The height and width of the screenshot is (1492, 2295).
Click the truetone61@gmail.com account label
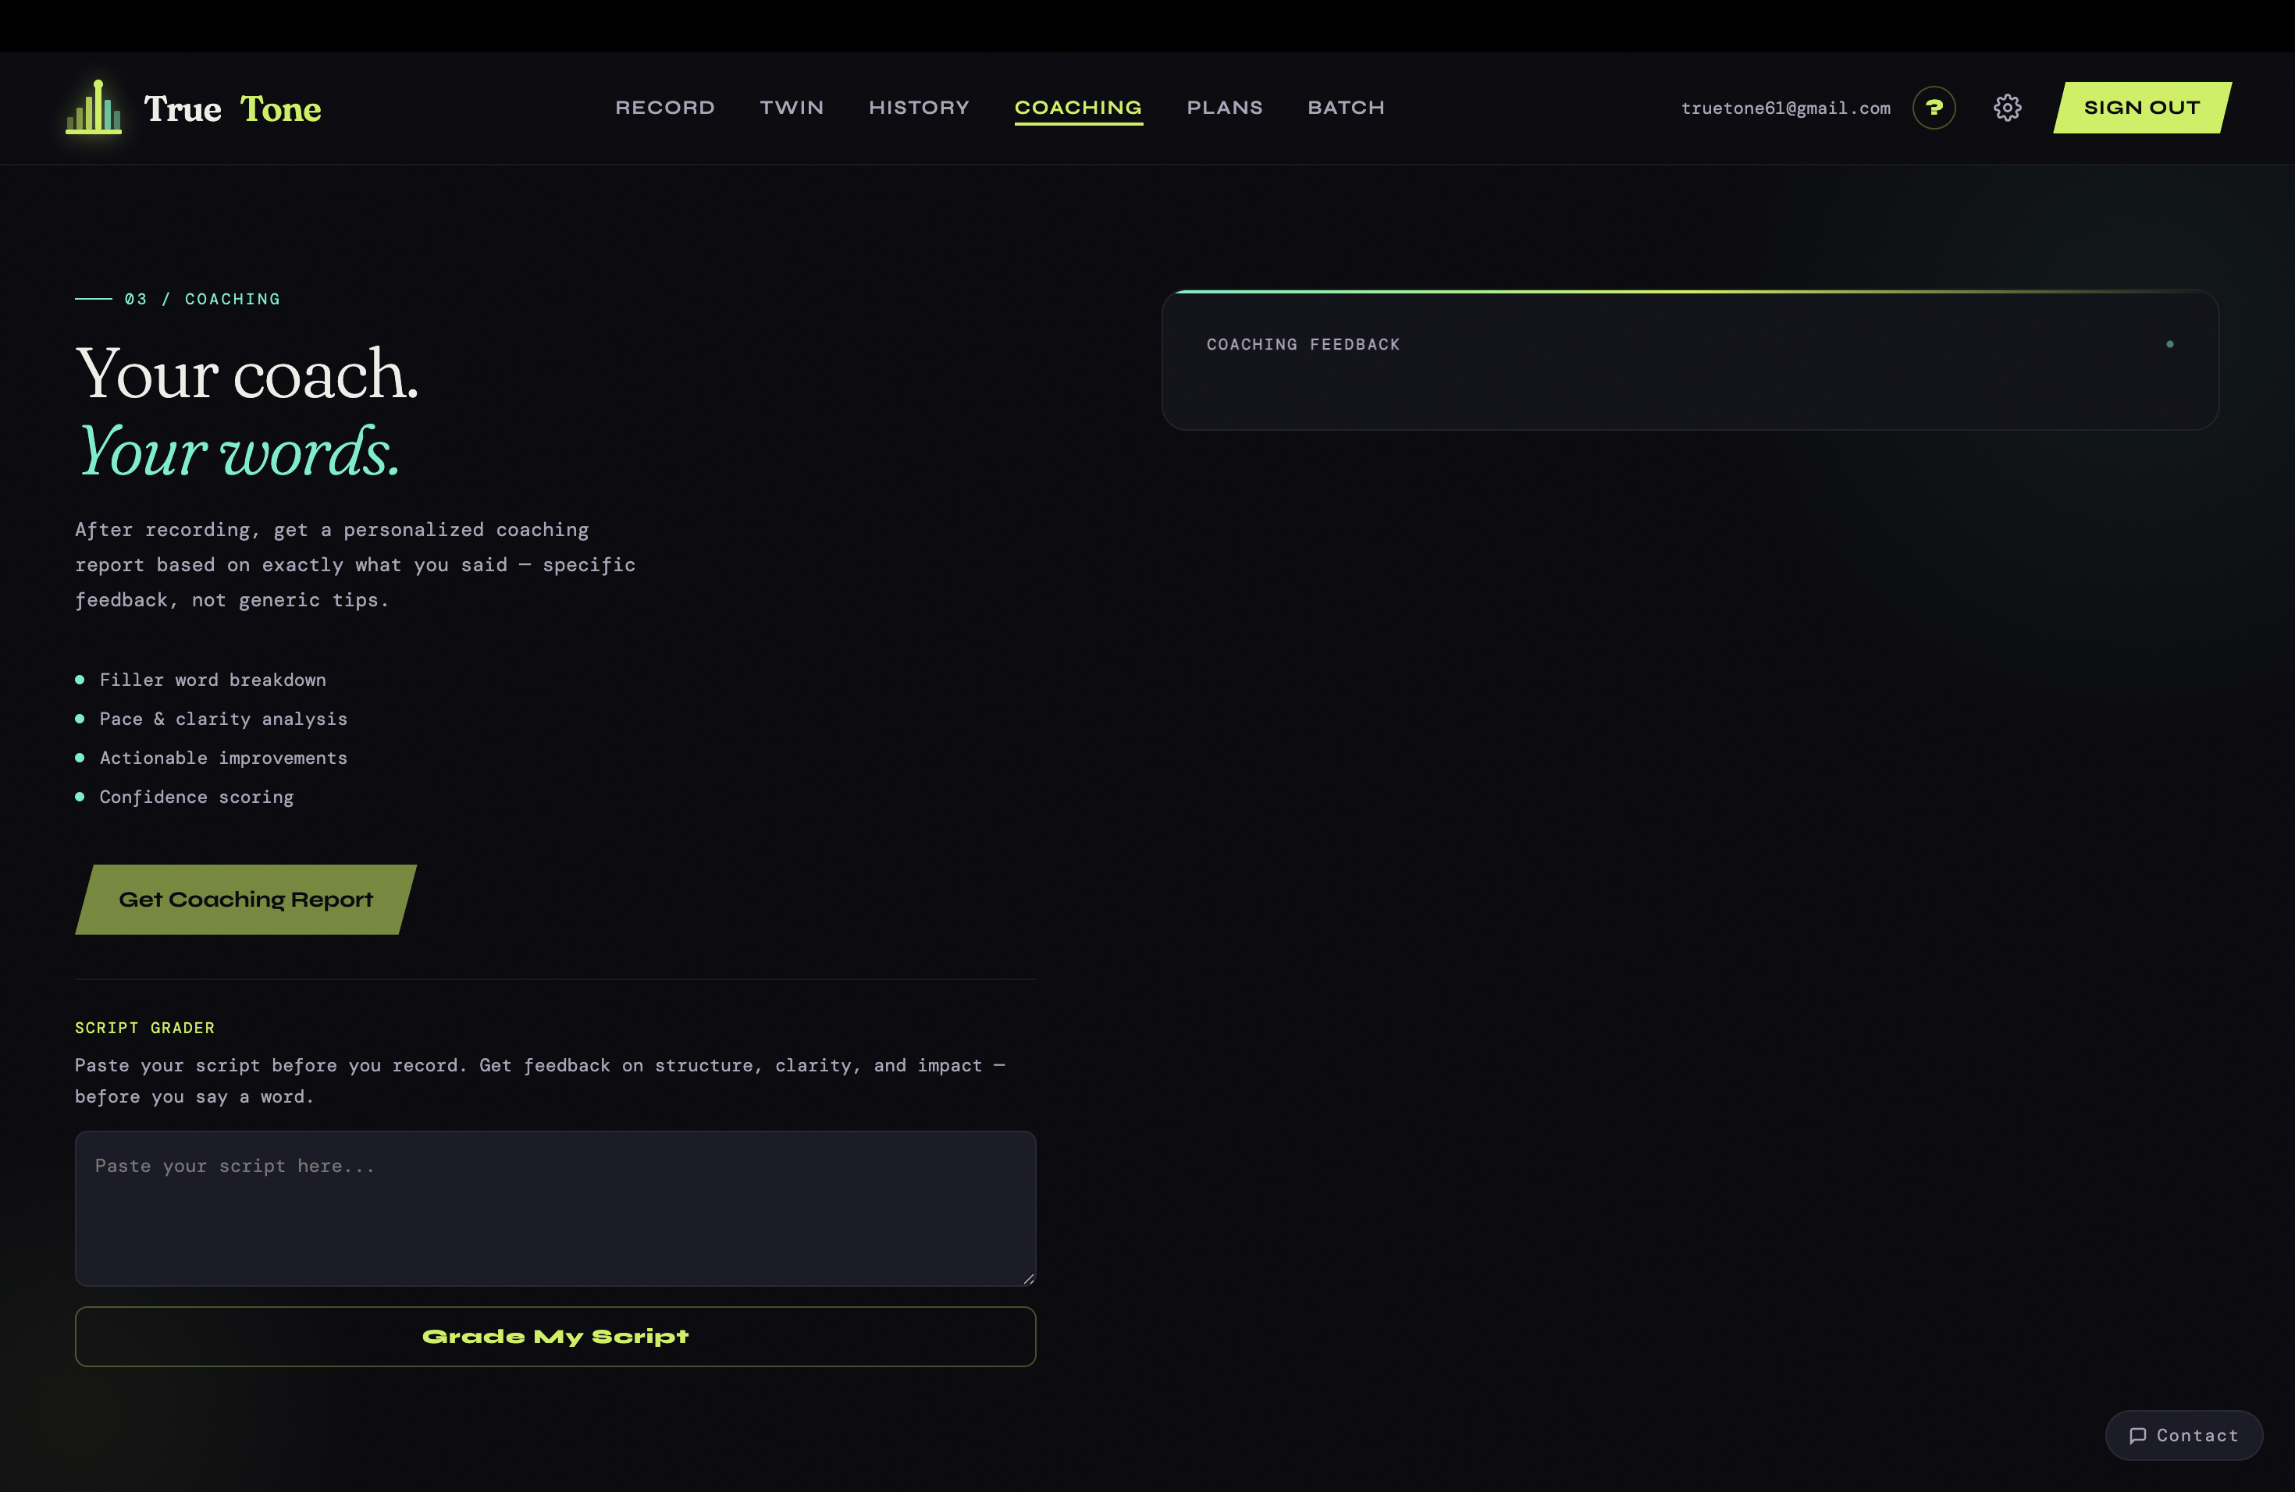1785,108
